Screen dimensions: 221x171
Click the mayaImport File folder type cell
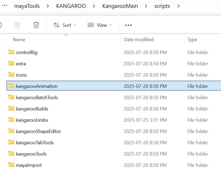(198, 165)
